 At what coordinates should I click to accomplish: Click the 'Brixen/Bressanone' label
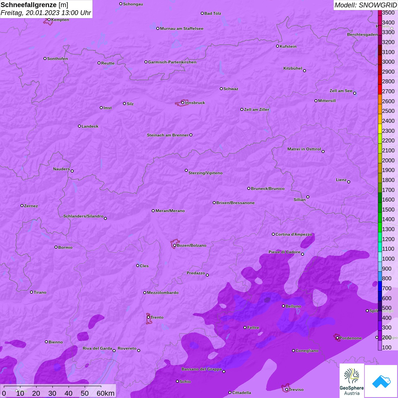[235, 203]
